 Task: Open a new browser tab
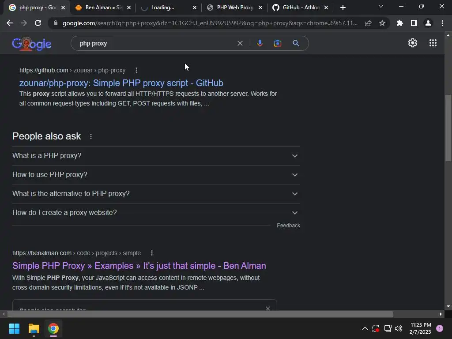pos(343,8)
